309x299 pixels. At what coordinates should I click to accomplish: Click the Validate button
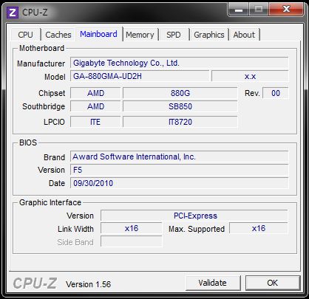point(213,283)
